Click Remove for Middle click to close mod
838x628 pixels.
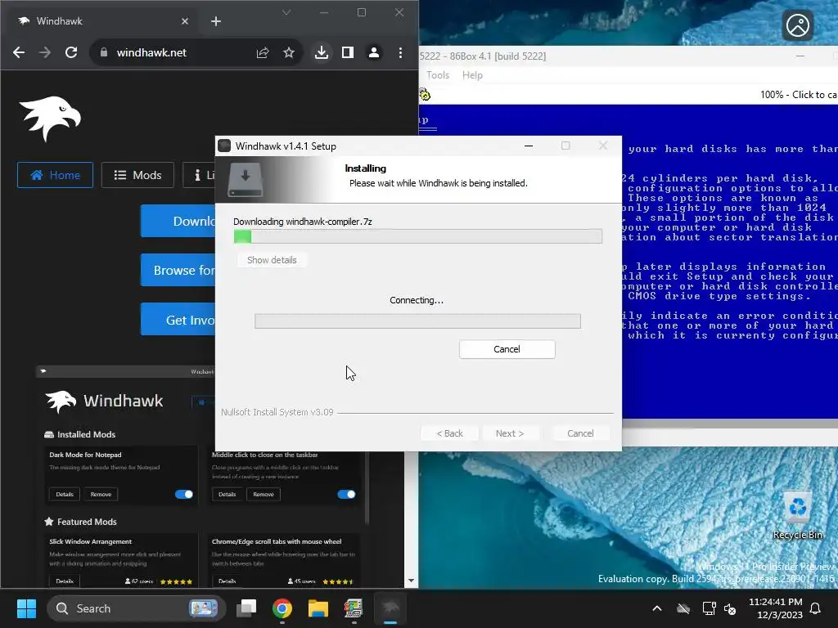point(264,495)
